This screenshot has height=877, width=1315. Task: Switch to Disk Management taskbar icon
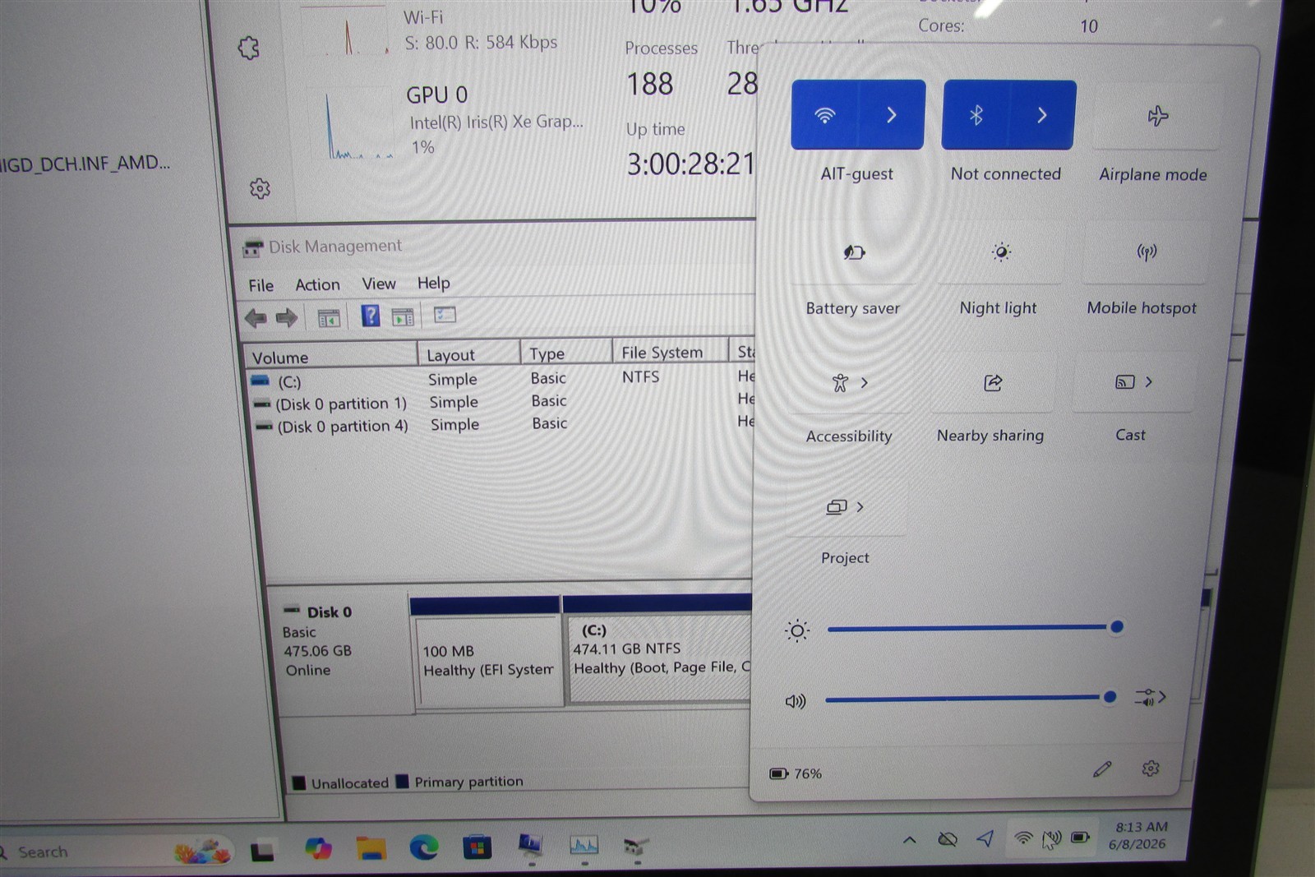coord(637,845)
